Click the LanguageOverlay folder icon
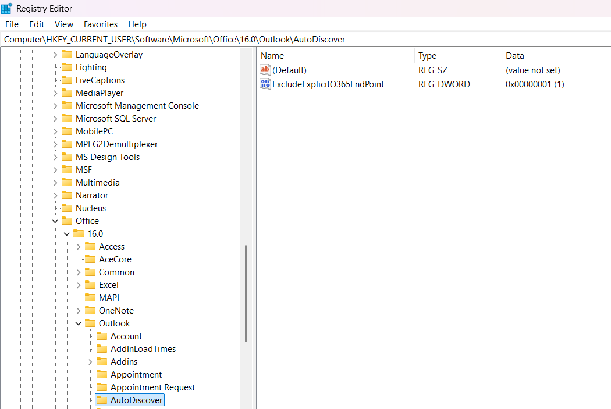611x409 pixels. pyautogui.click(x=67, y=54)
